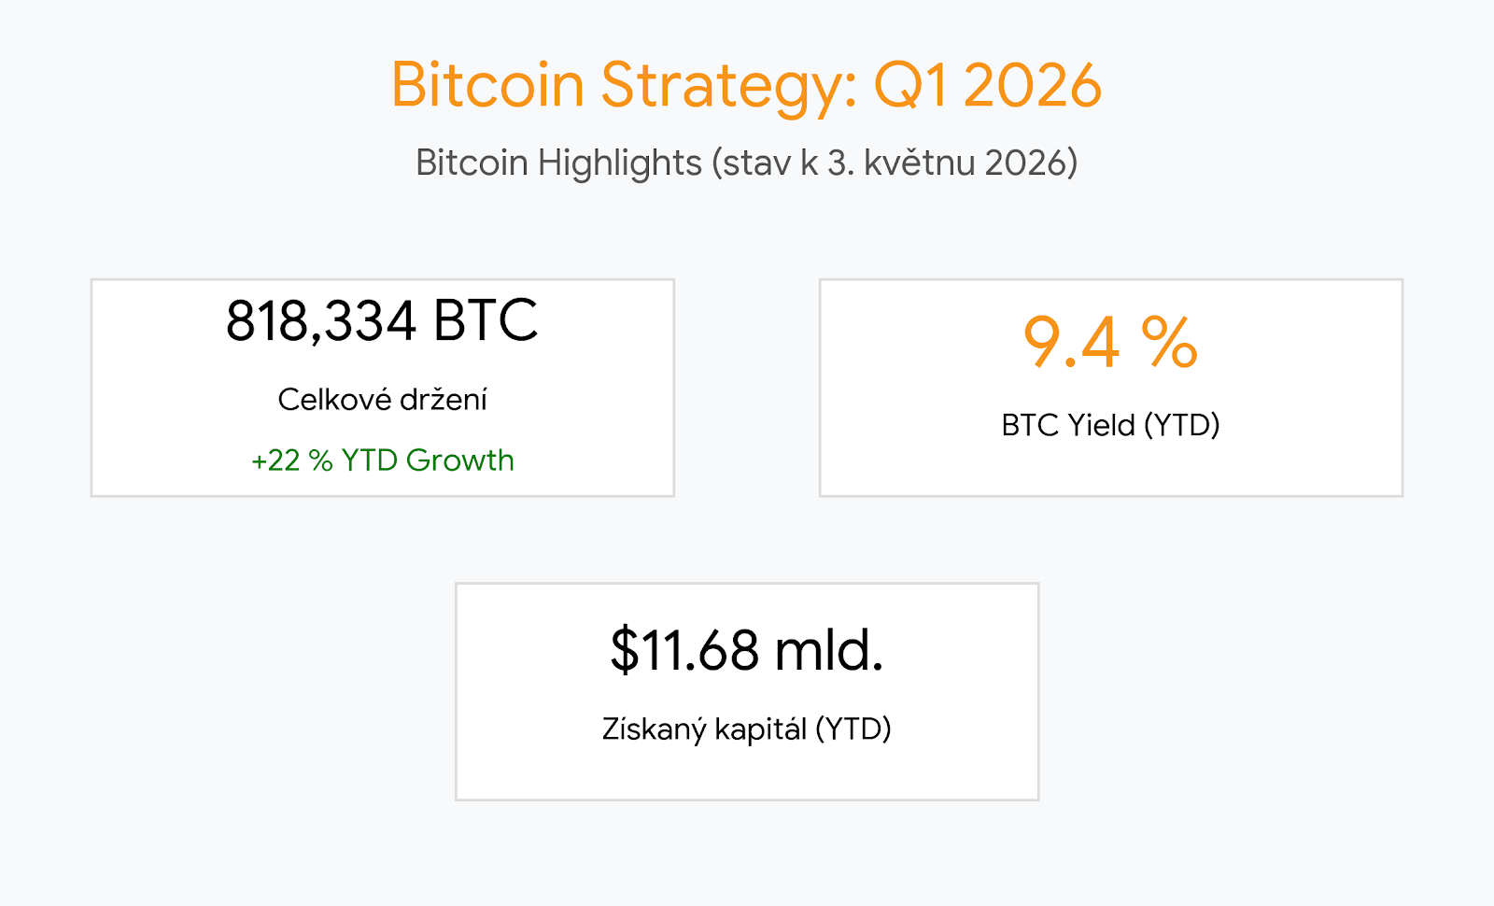Click Q1 2026 in the heading
The width and height of the screenshot is (1494, 906).
(x=988, y=86)
